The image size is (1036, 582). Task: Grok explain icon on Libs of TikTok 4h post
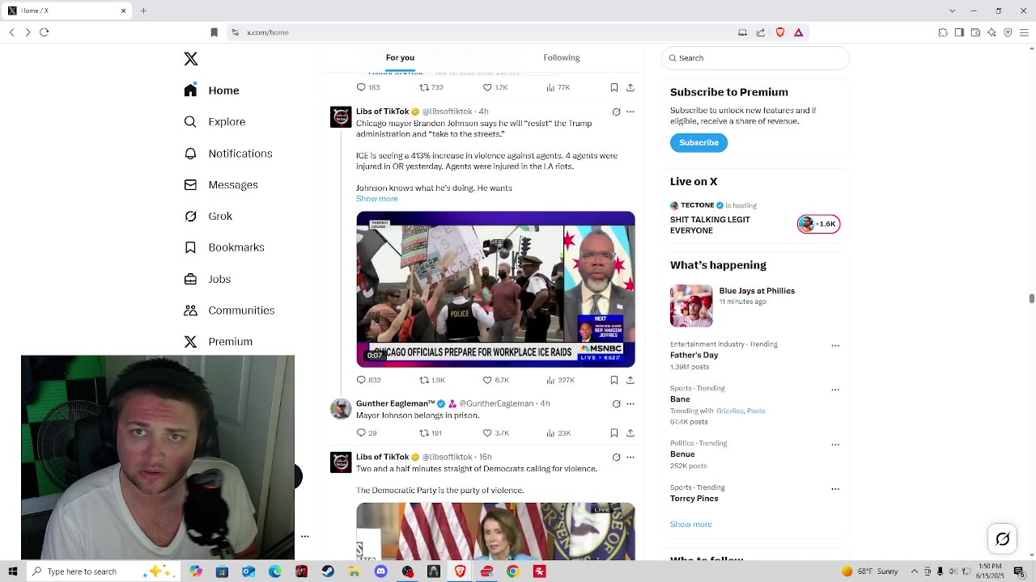616,112
